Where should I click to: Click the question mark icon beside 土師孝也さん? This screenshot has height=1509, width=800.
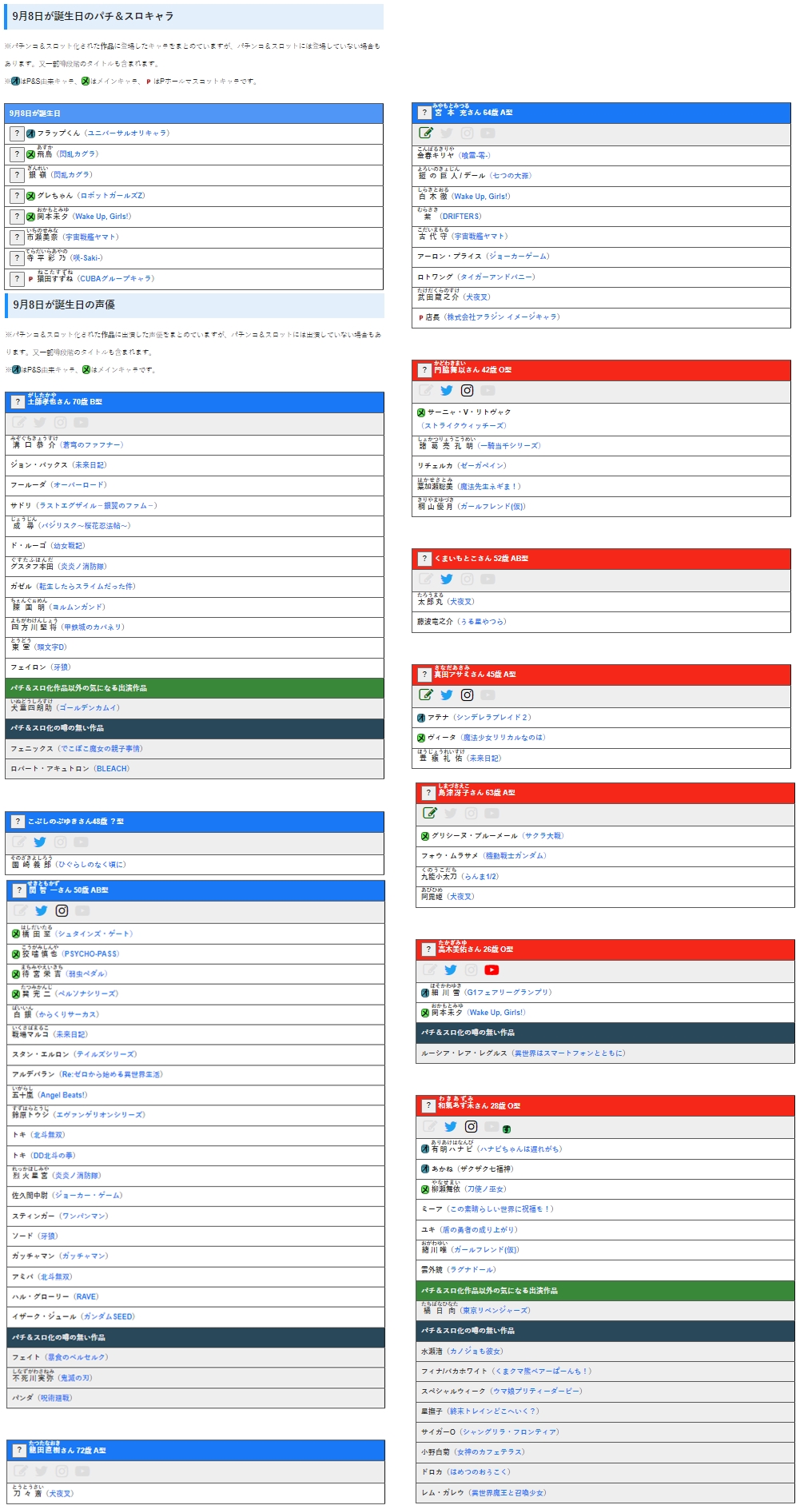(18, 402)
